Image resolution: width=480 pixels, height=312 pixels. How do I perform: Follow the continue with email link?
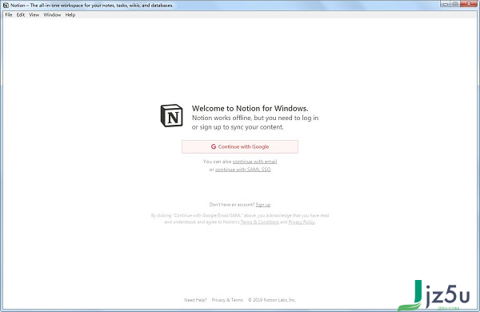(254, 162)
